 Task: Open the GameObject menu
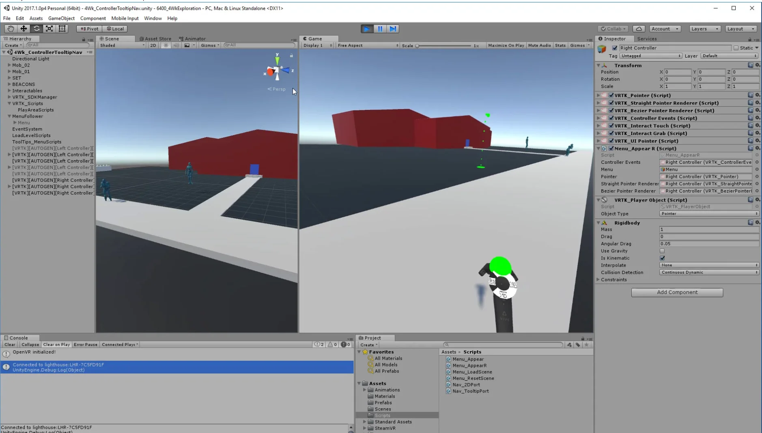[x=61, y=18]
